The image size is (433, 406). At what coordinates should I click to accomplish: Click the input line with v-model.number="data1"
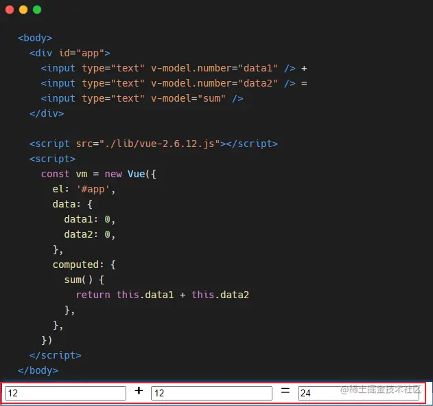(174, 68)
